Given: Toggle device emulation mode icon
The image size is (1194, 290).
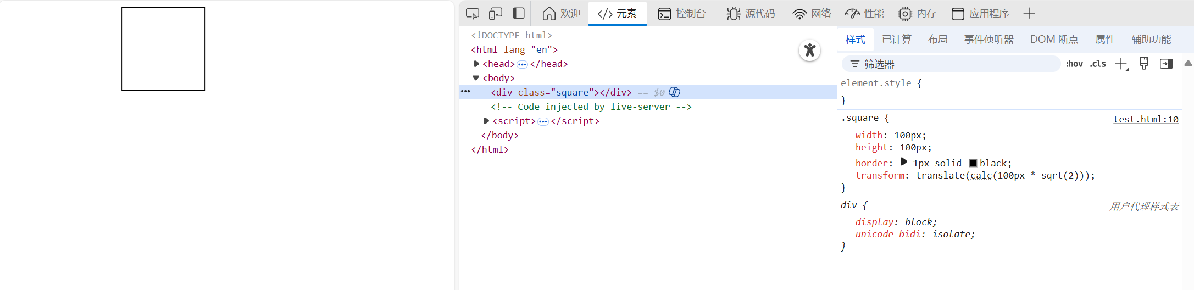Looking at the screenshot, I should 496,14.
